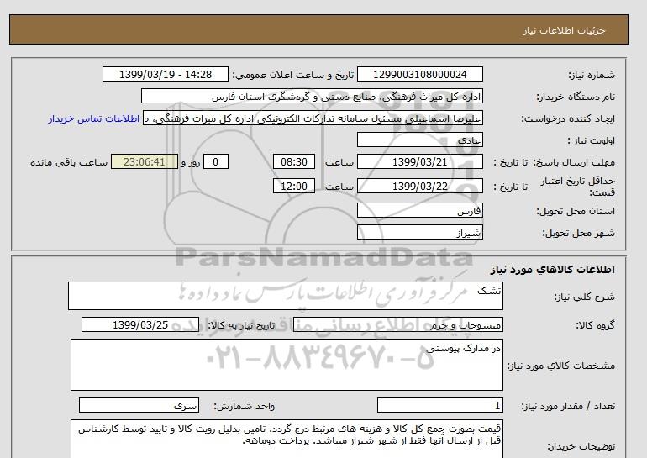Click the quantity field showing 1
The width and height of the screenshot is (647, 458).
[x=439, y=405]
